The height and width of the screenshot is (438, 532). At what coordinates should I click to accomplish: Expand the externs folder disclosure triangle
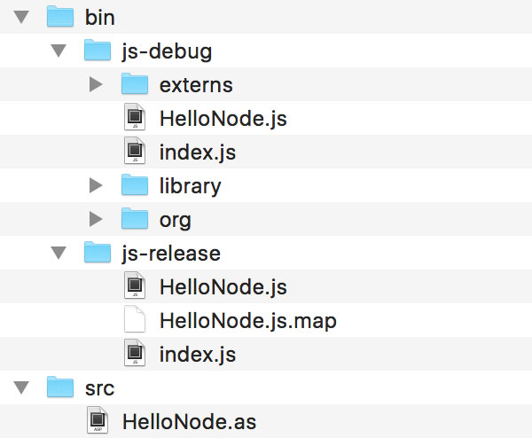[97, 85]
